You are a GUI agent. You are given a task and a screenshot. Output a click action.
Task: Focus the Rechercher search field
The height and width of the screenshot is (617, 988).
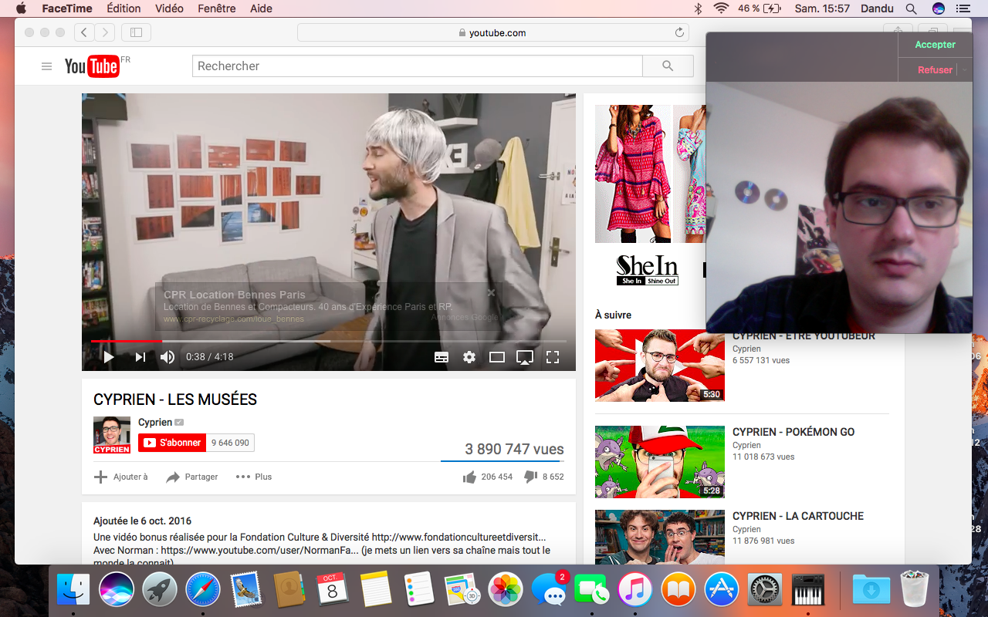(417, 66)
